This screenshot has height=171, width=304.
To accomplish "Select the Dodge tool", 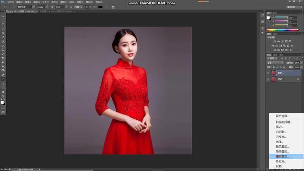I will point(3,71).
